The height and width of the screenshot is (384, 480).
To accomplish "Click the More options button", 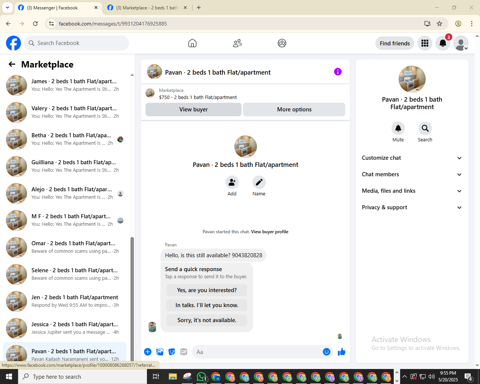I will point(294,109).
